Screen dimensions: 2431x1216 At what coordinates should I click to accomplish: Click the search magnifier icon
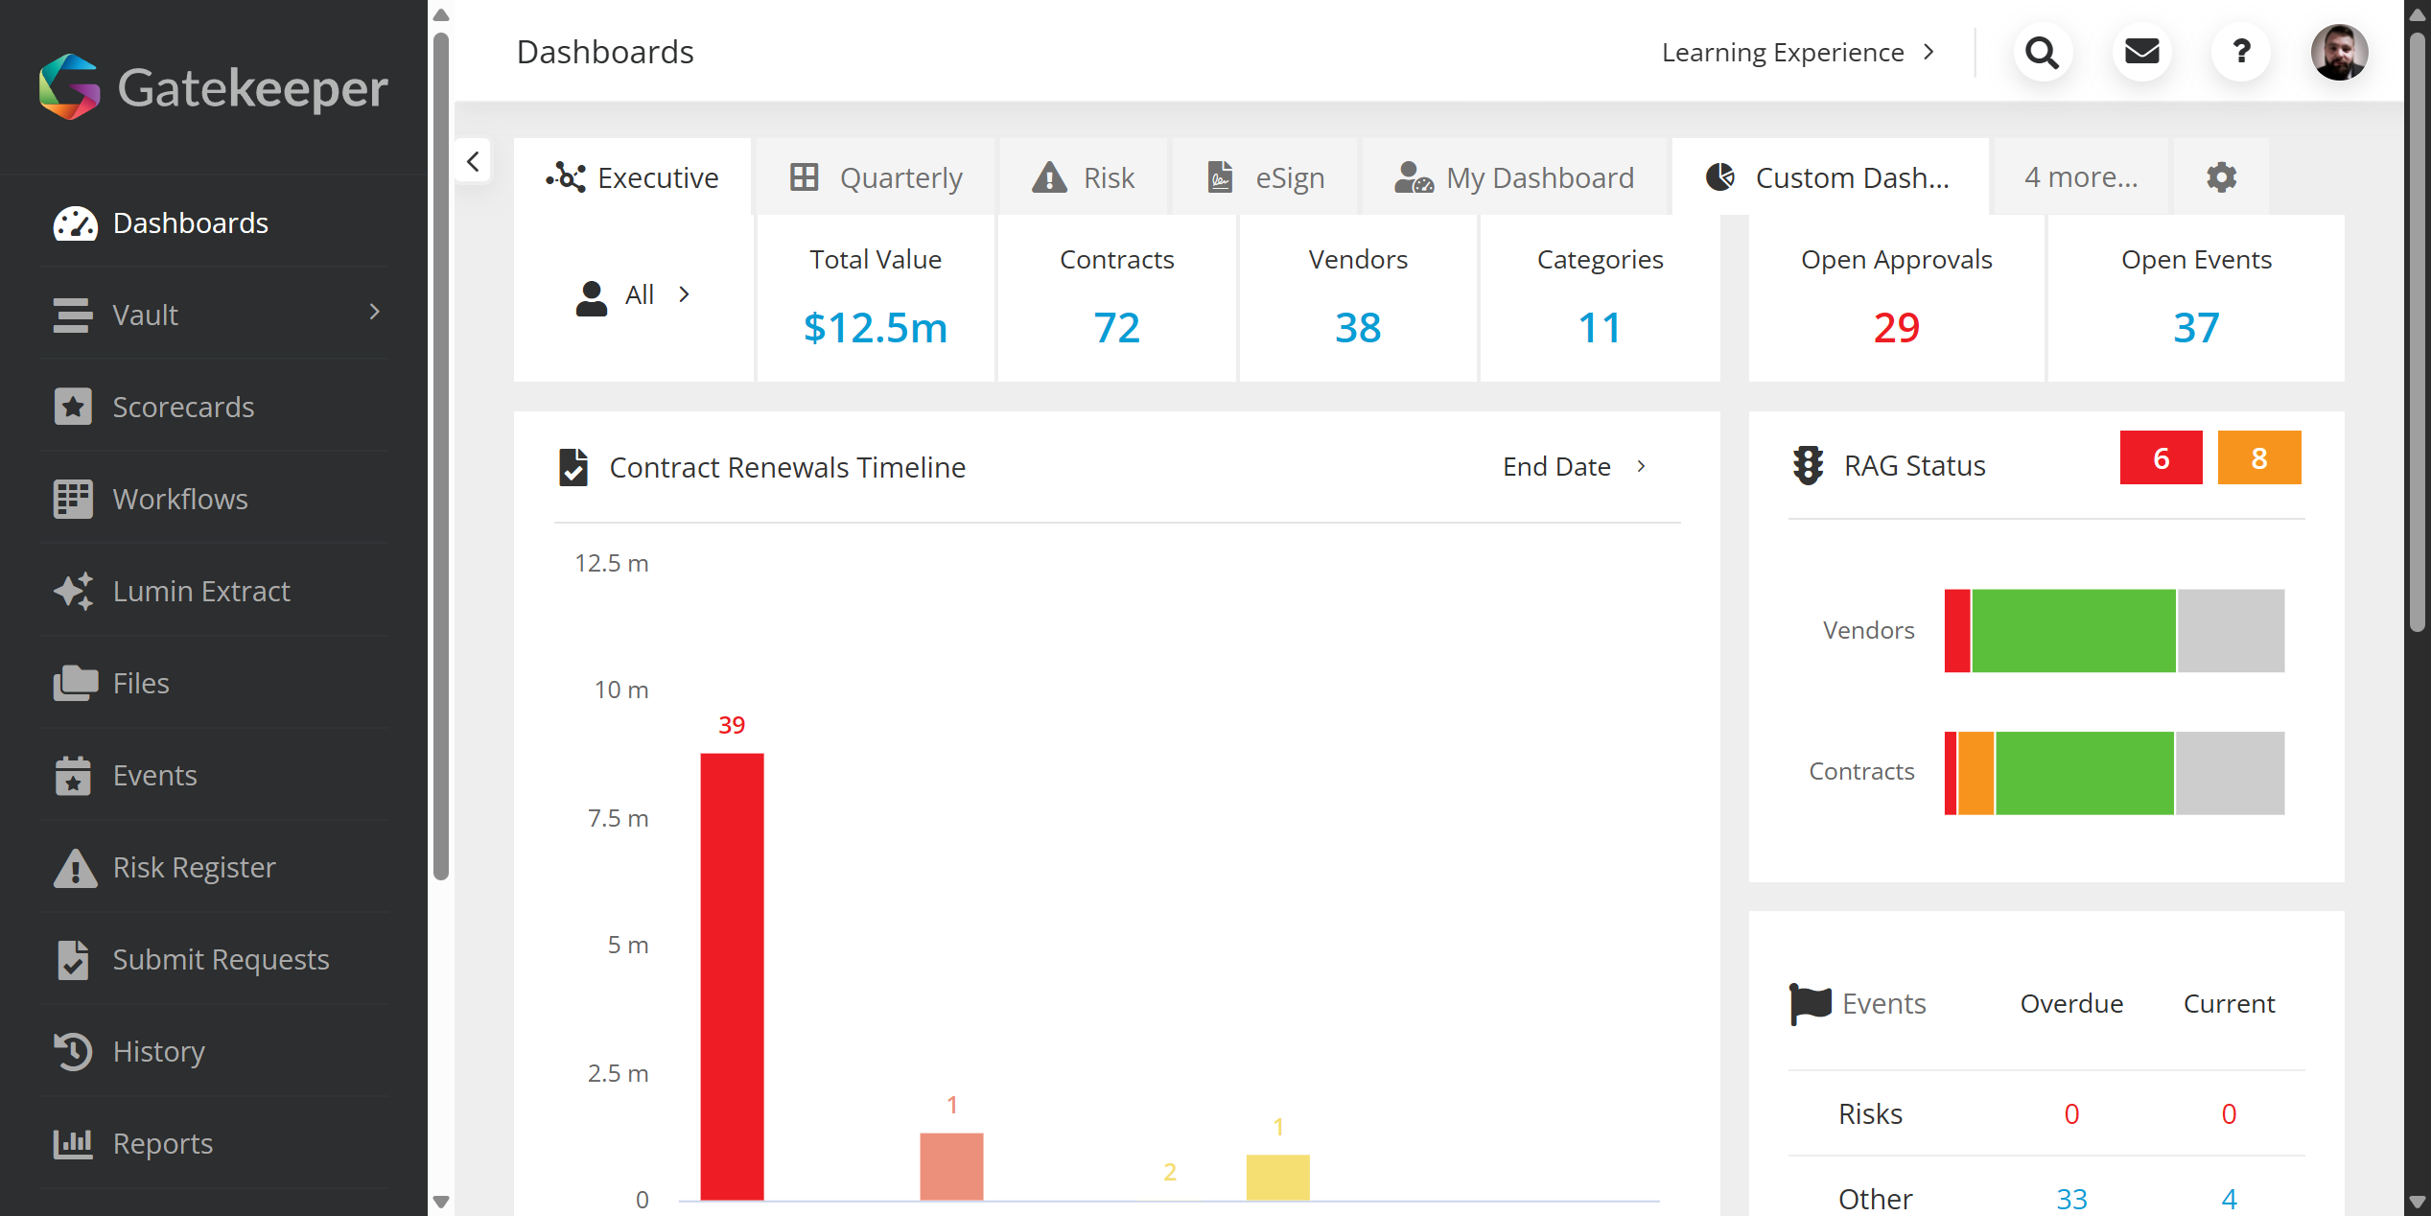coord(2042,52)
